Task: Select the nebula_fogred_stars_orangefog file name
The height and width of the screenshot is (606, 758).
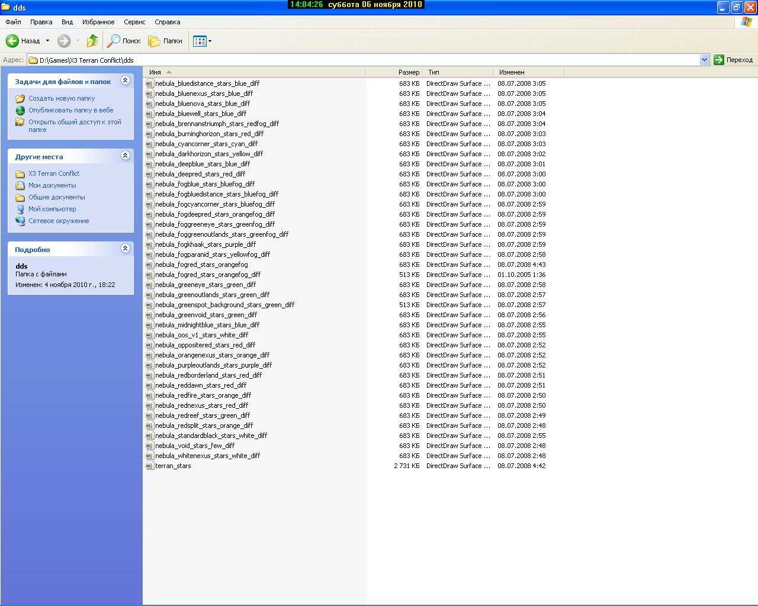Action: pyautogui.click(x=201, y=265)
